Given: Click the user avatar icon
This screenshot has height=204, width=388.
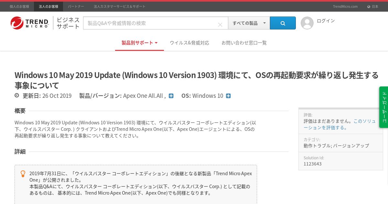Looking at the screenshot, I should click(307, 23).
